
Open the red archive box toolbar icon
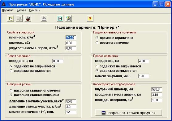(x=28, y=18)
